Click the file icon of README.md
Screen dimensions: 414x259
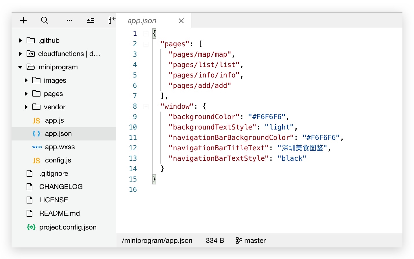(29, 213)
